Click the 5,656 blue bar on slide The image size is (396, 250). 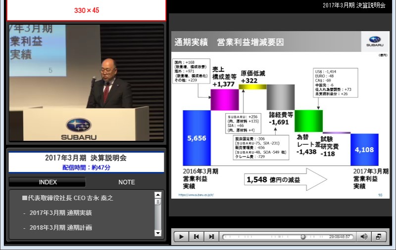197,138
